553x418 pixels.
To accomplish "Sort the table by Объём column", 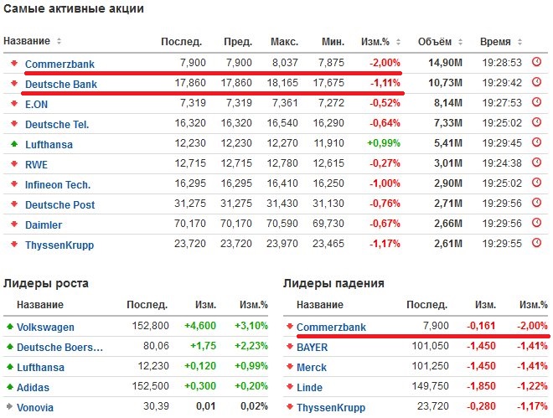I will click(x=439, y=41).
